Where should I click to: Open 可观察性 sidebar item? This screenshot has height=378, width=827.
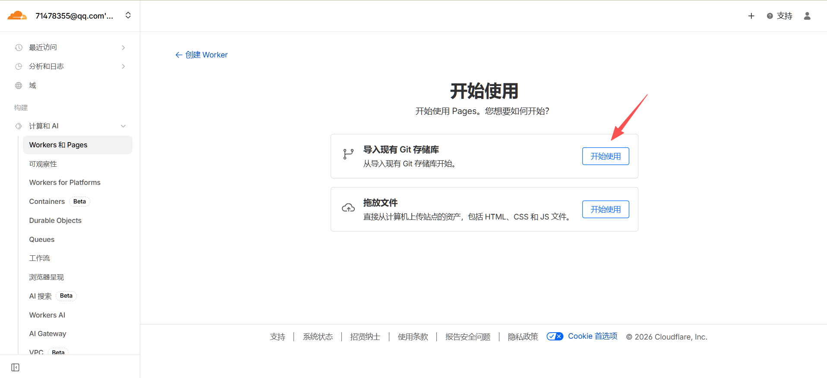(x=43, y=164)
